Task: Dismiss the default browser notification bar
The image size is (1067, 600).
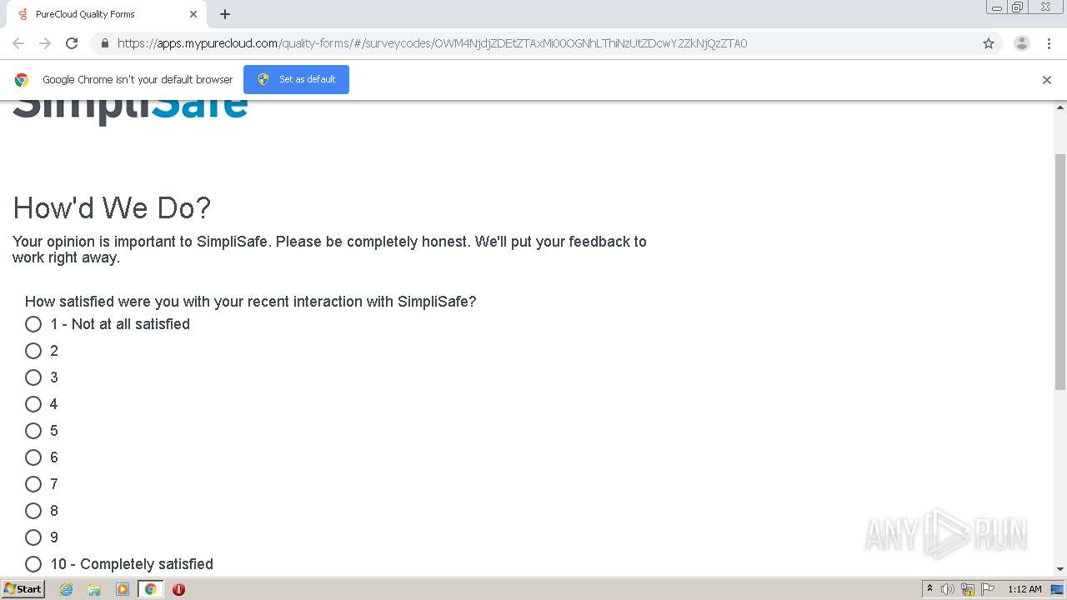Action: [x=1047, y=80]
